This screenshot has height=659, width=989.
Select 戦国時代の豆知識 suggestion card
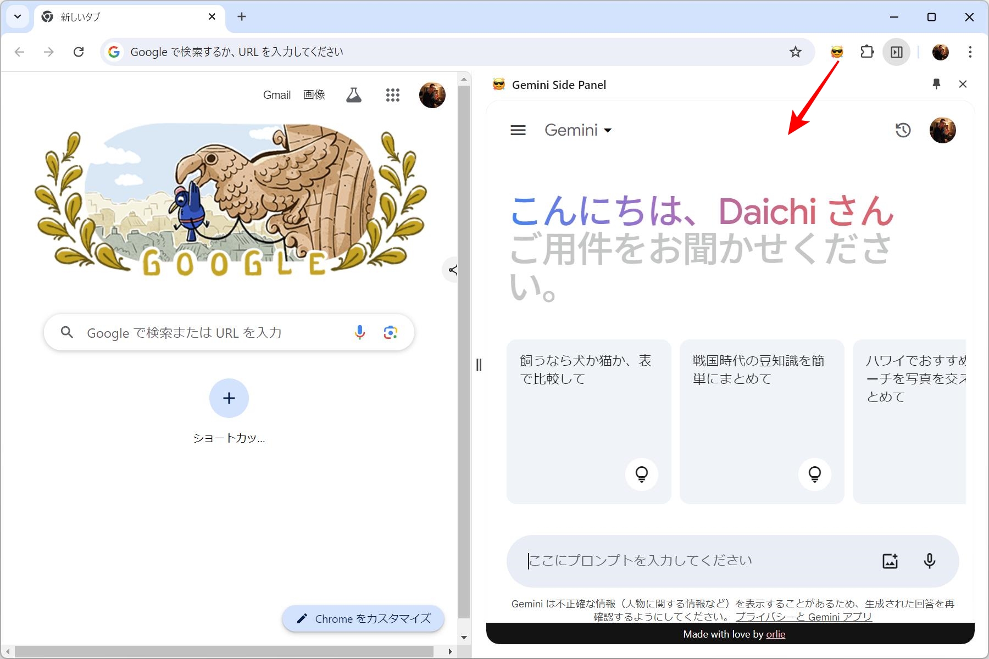762,421
